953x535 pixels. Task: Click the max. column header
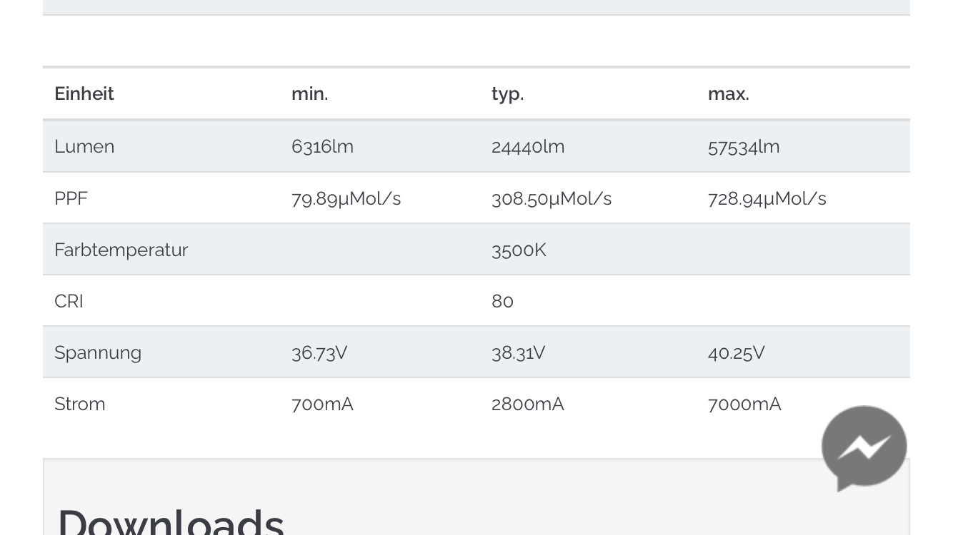click(x=728, y=94)
